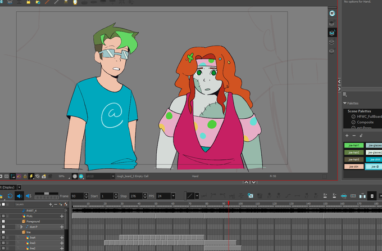
Task: Pick the joe-@ colour swatch
Action: (x=374, y=167)
